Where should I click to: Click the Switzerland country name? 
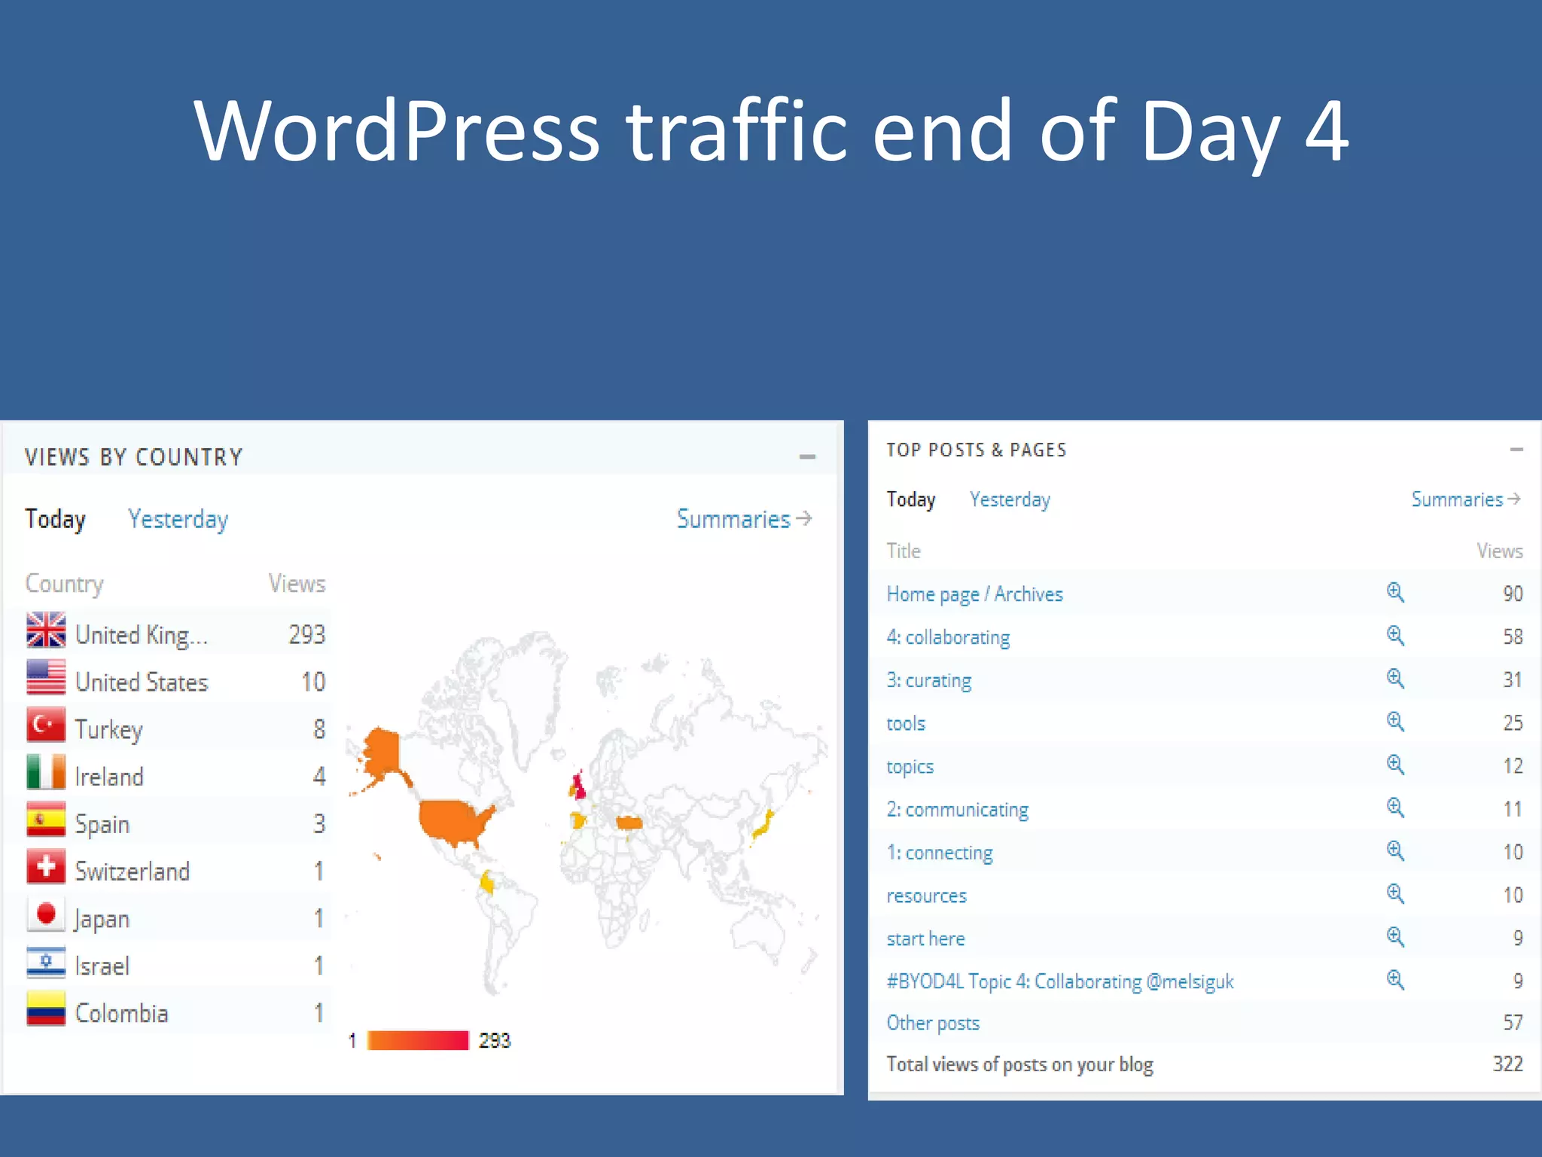(x=133, y=871)
